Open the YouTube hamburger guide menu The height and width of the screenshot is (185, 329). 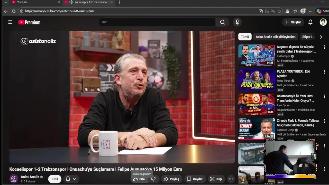10,22
